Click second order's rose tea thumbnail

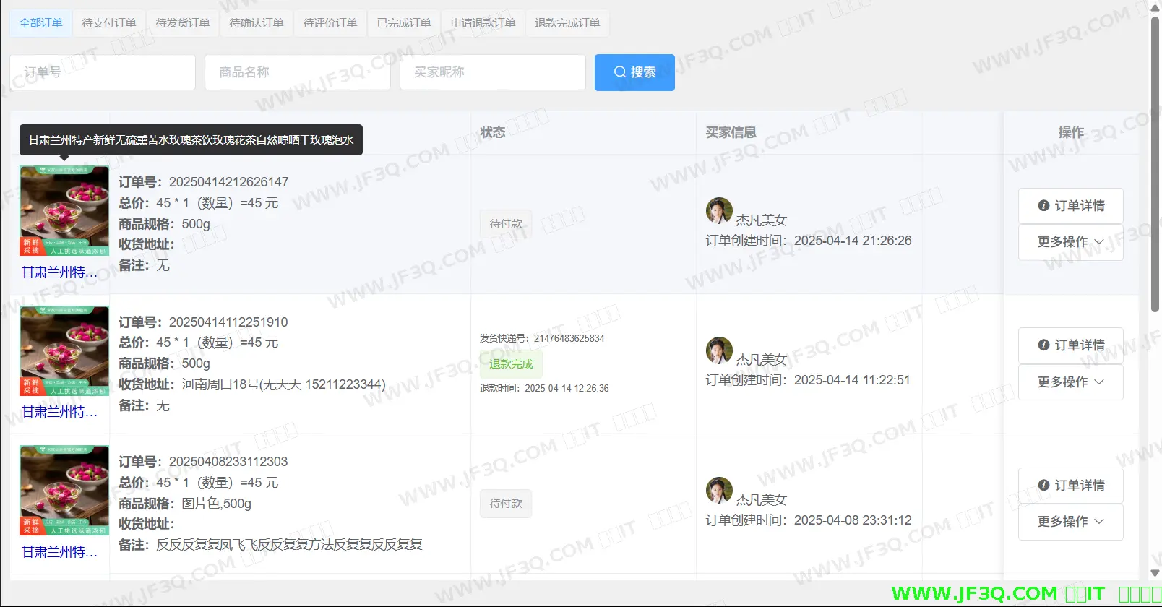64,351
